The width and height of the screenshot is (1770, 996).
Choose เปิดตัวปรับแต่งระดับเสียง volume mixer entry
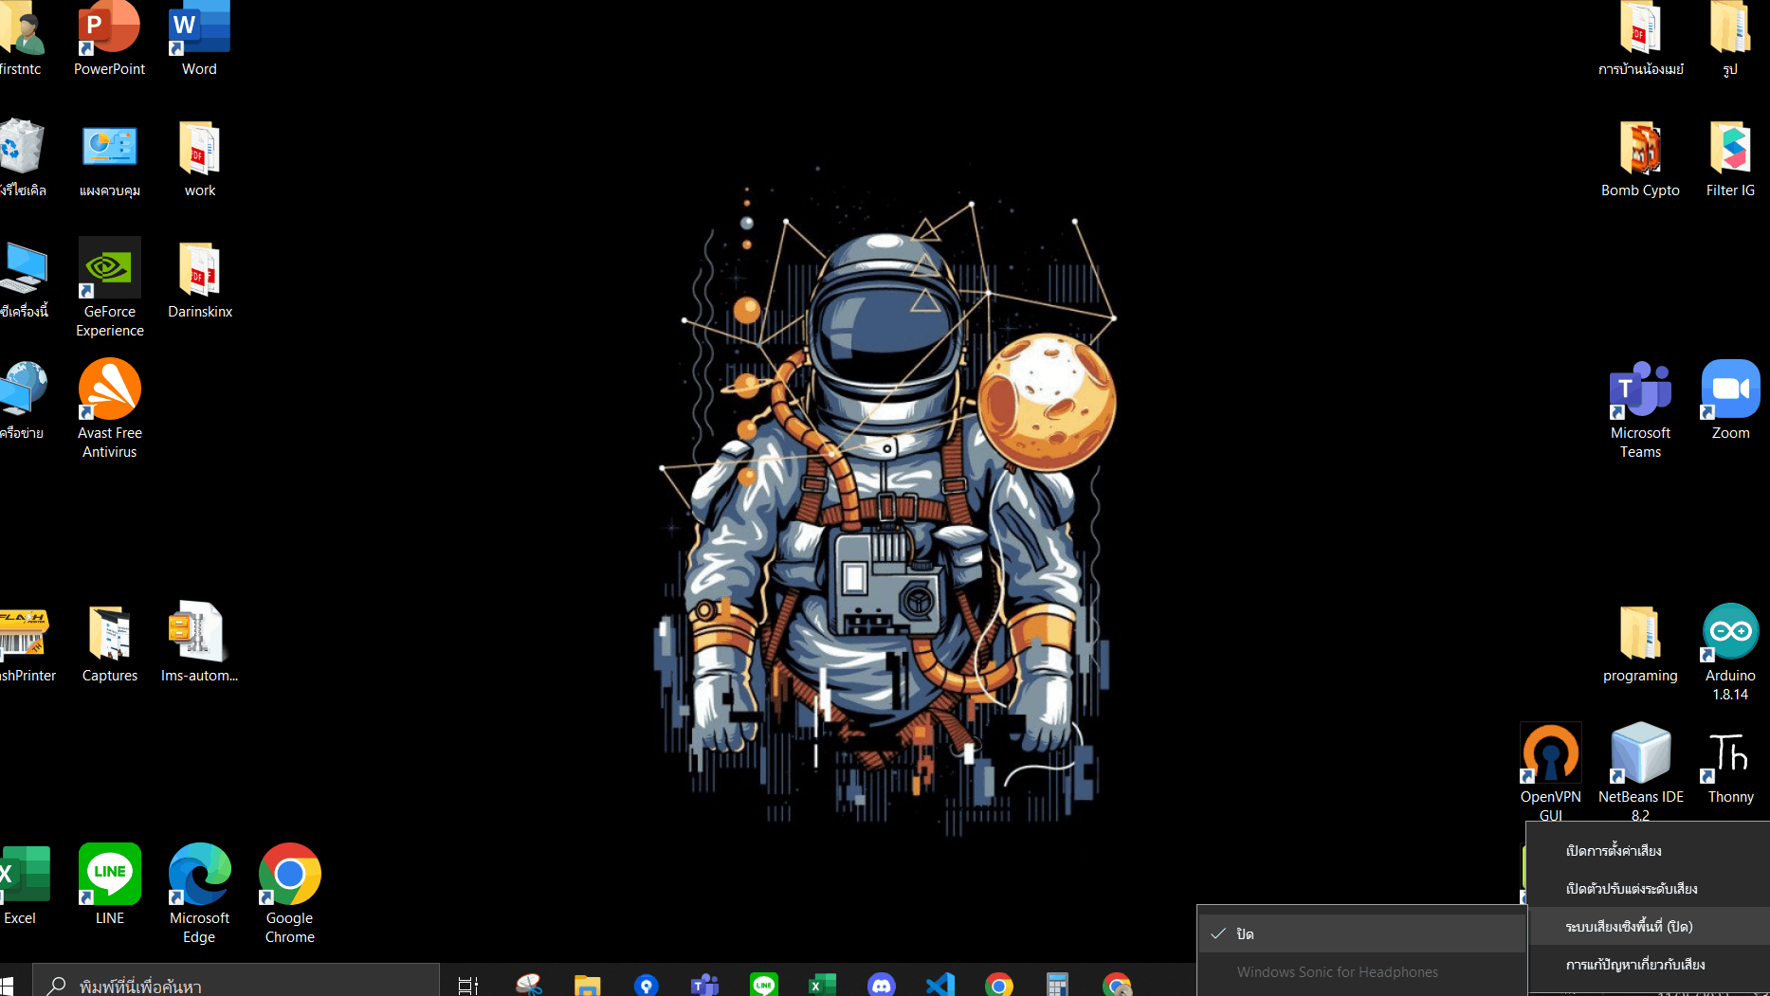1649,889
